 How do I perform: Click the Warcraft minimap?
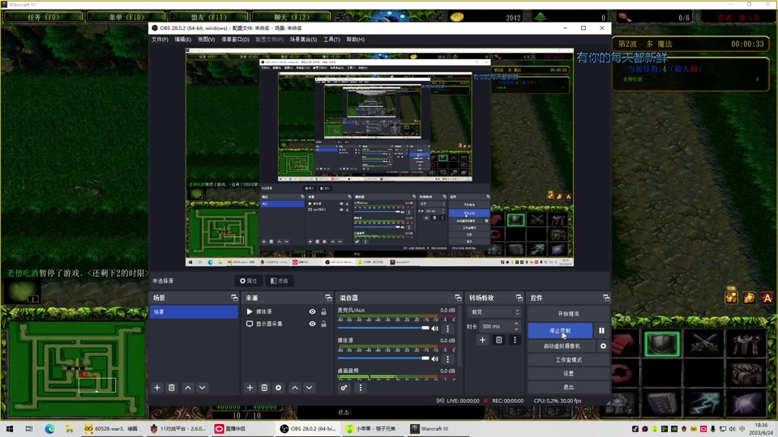[77, 369]
